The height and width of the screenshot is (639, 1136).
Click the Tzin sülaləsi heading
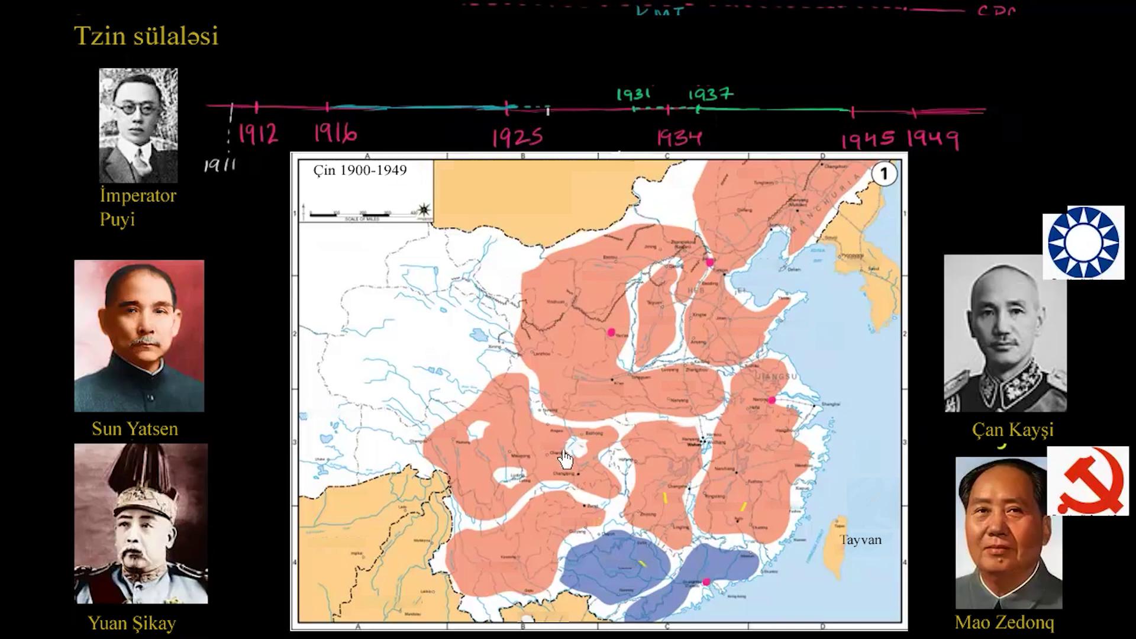[x=146, y=36]
